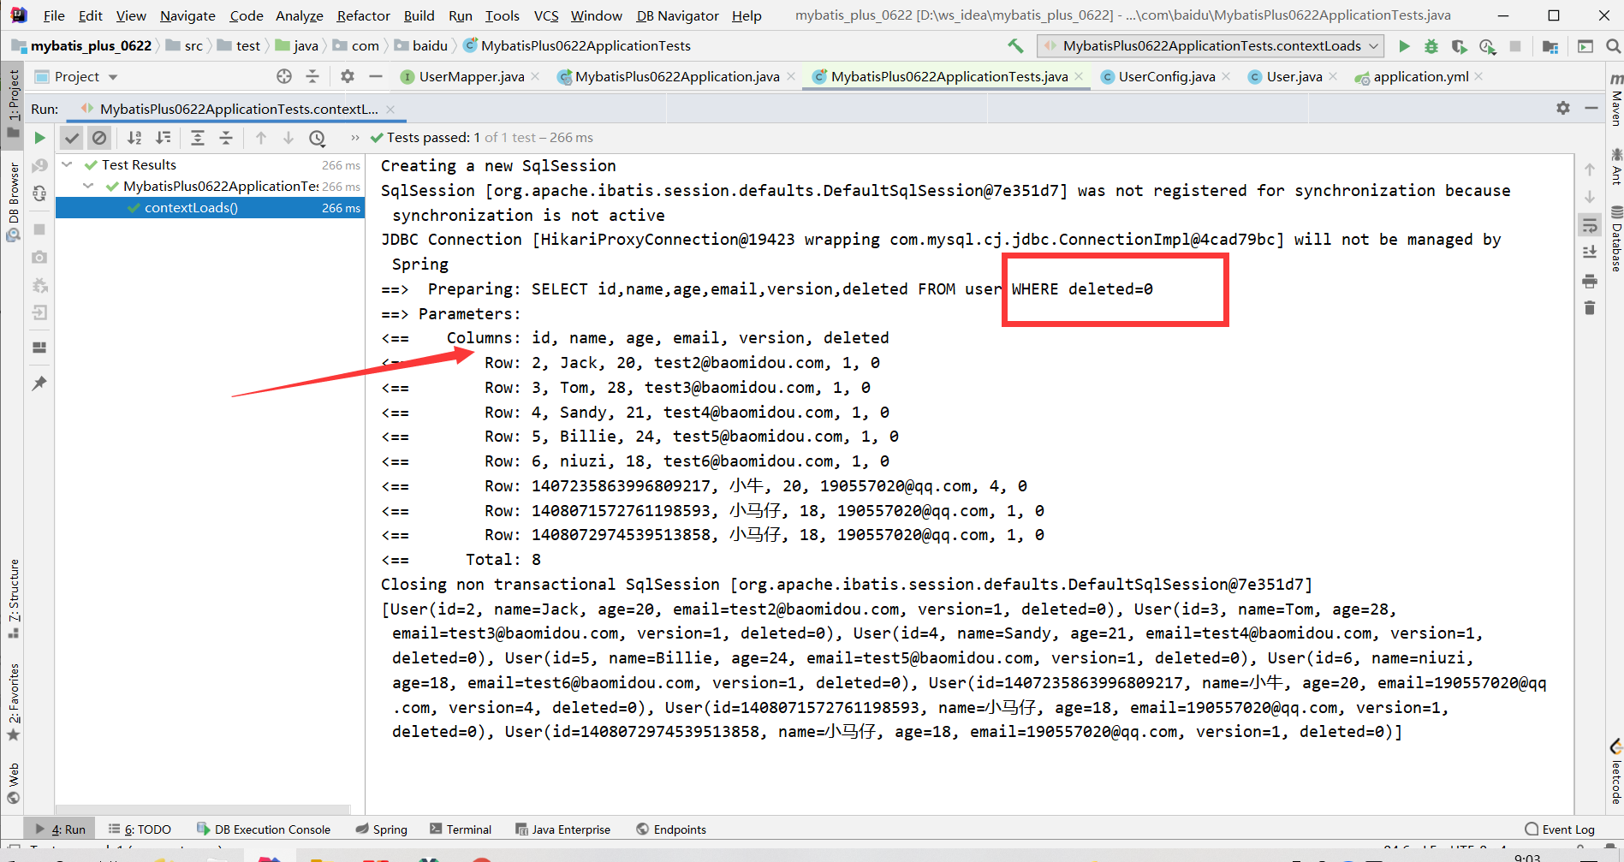Viewport: 1624px width, 862px height.
Task: Open Java Enterprise tool window
Action: tap(563, 829)
